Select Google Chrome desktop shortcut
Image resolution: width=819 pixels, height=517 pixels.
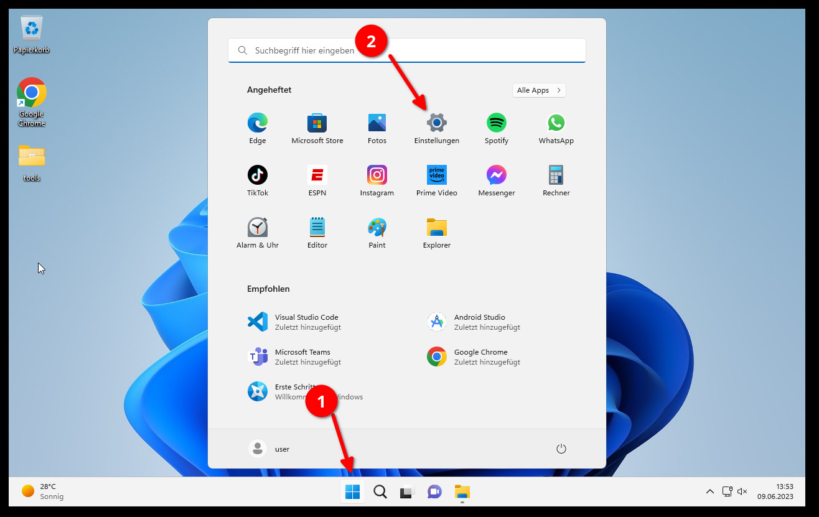(x=31, y=102)
